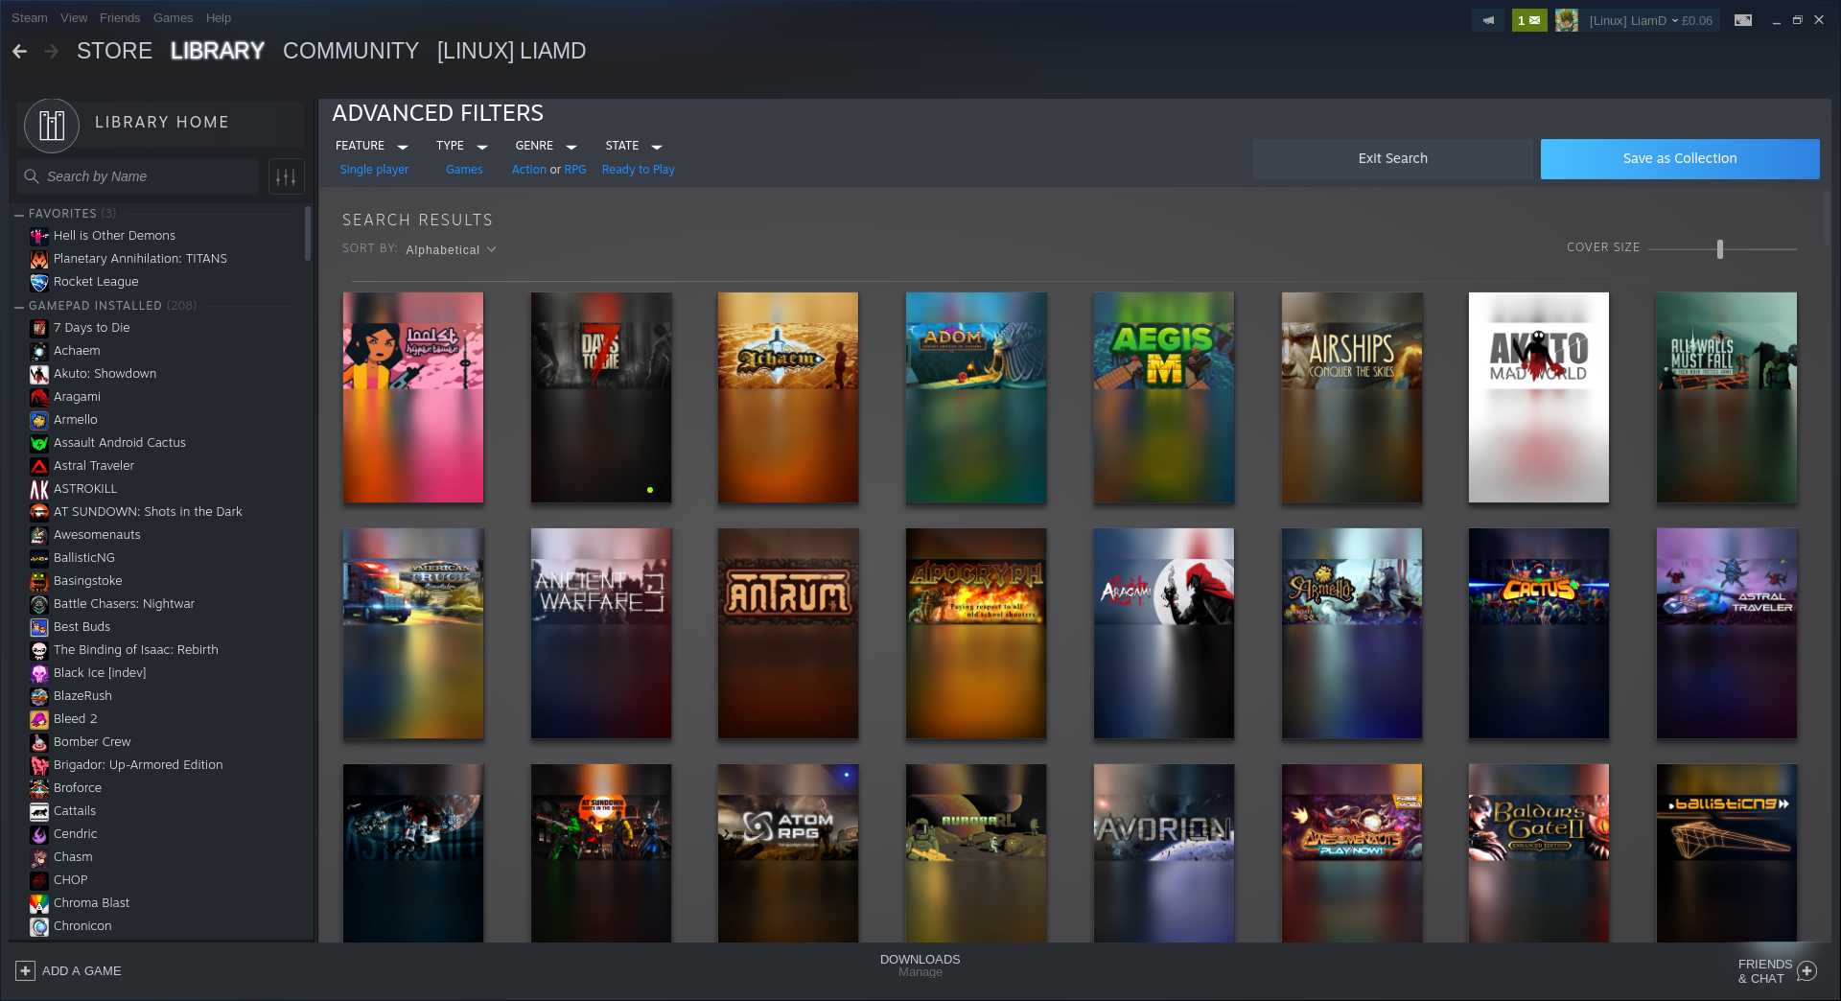This screenshot has width=1841, height=1001.
Task: Open the Antrum game cover
Action: tap(788, 633)
